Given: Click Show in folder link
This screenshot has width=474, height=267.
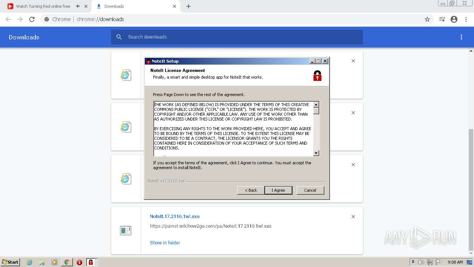Looking at the screenshot, I should tap(165, 243).
